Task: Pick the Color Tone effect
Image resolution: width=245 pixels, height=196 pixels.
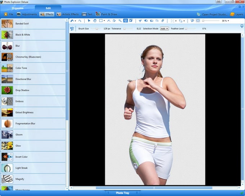Action: (33, 68)
